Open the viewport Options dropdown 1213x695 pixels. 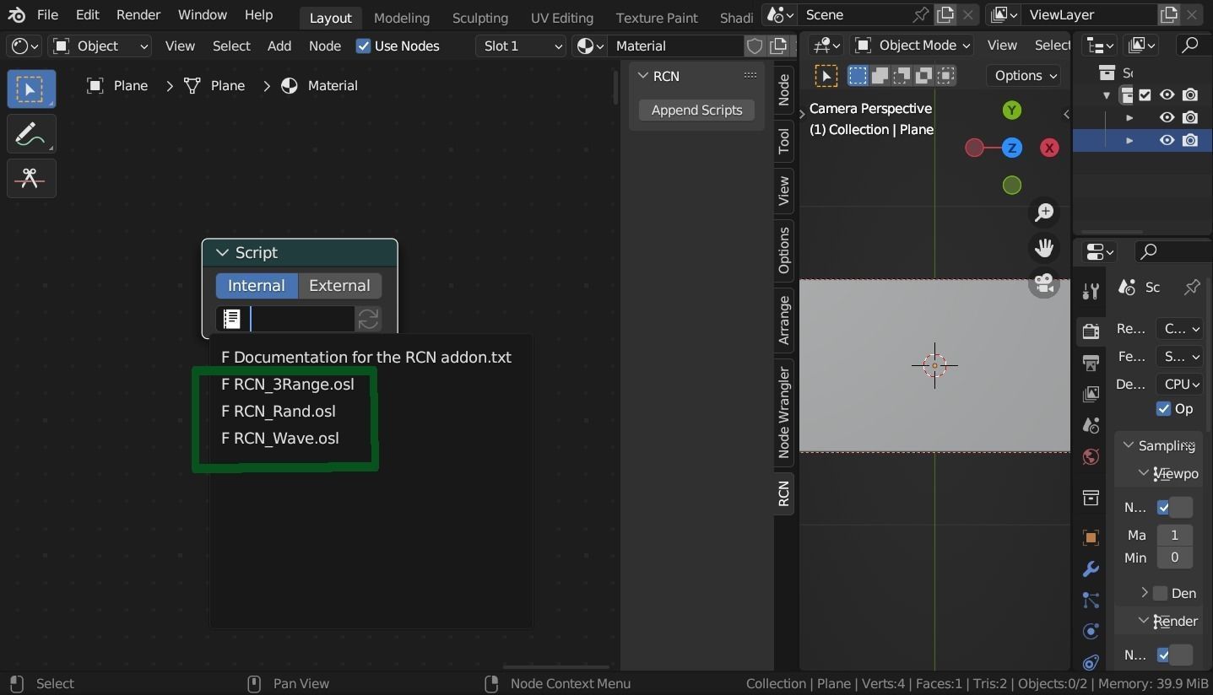pos(1024,76)
